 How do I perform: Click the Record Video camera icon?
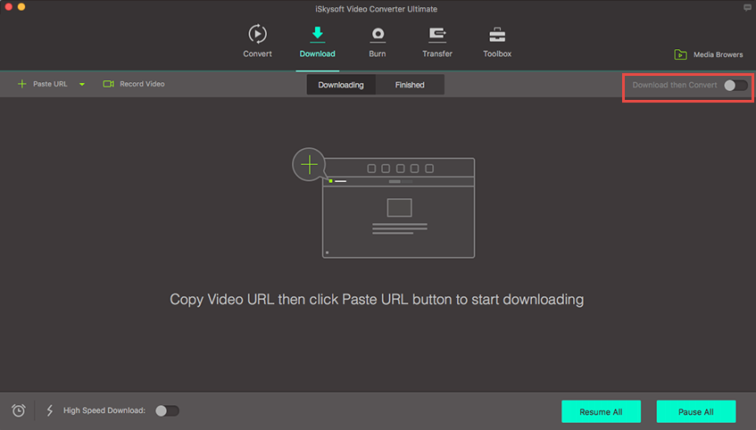point(108,84)
